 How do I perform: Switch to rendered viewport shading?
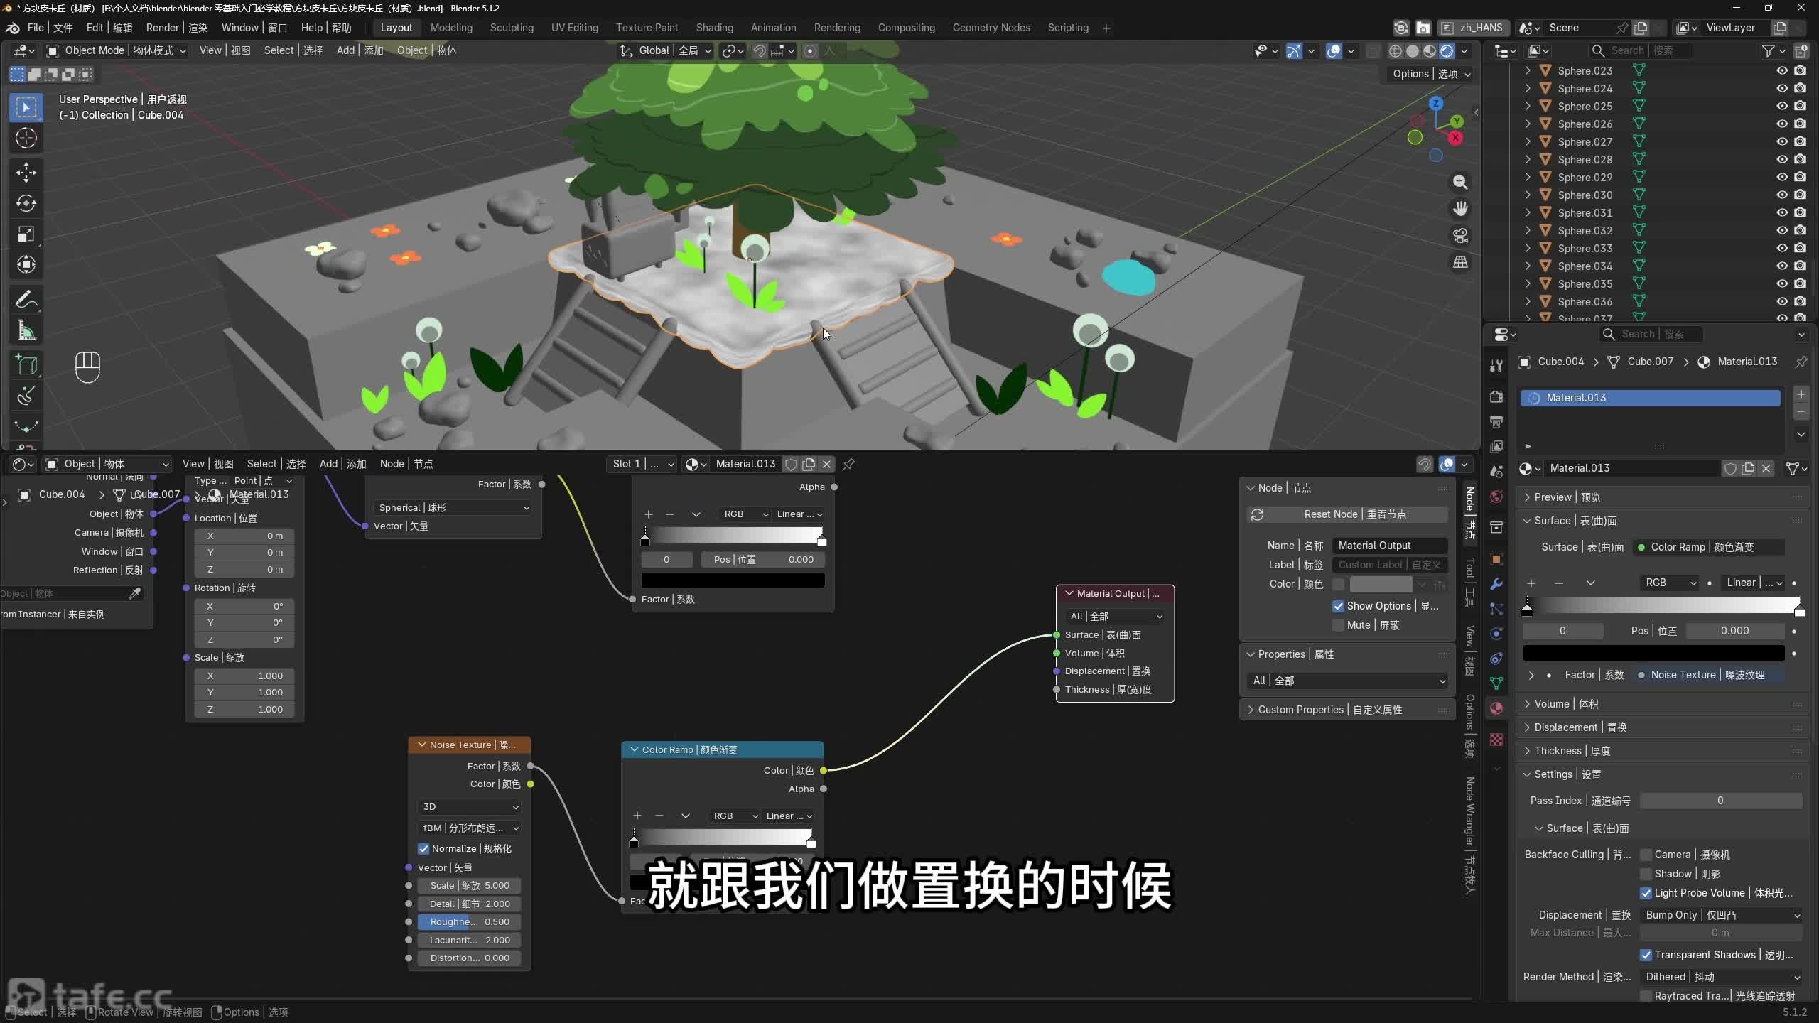point(1447,50)
